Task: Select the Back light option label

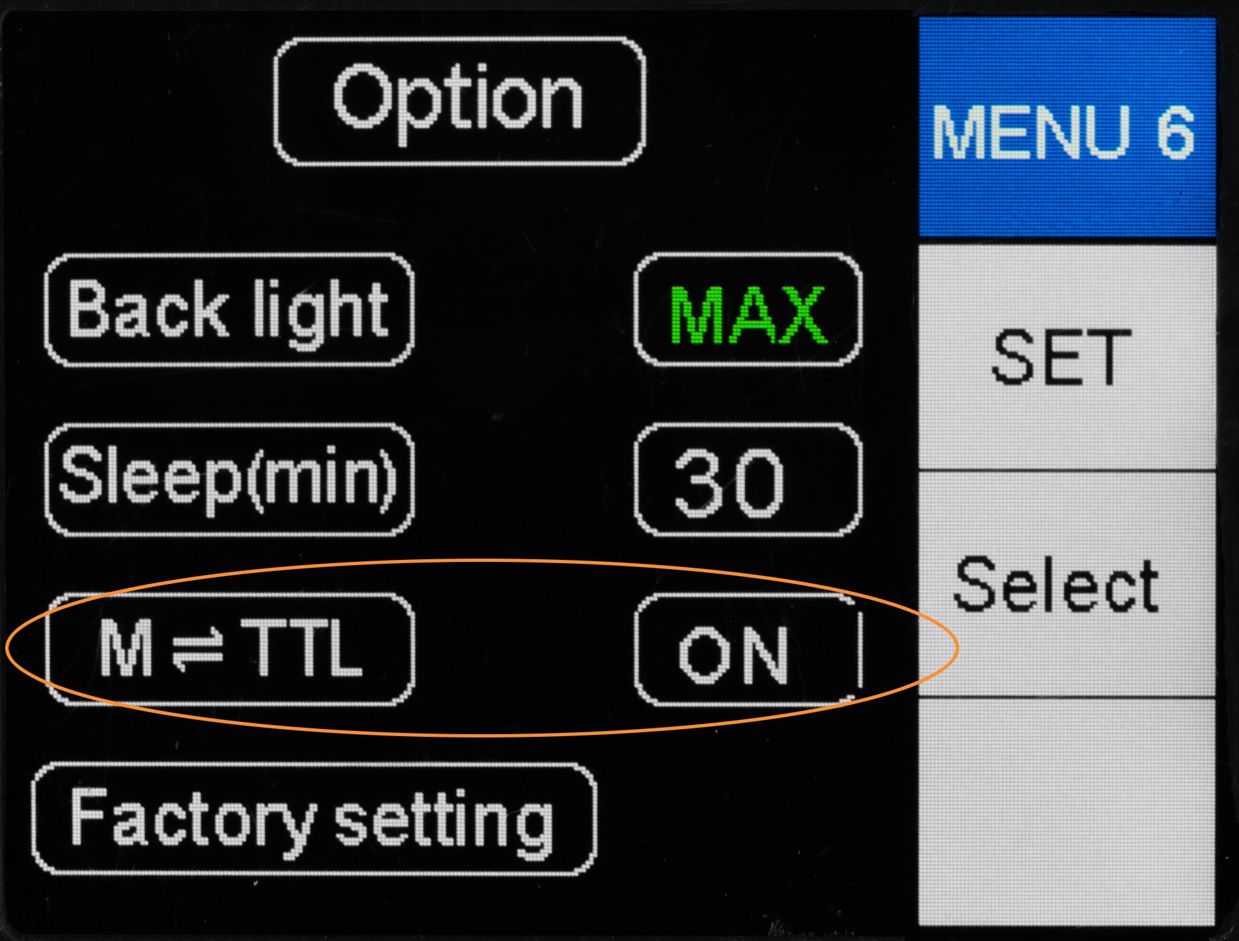Action: [x=229, y=311]
